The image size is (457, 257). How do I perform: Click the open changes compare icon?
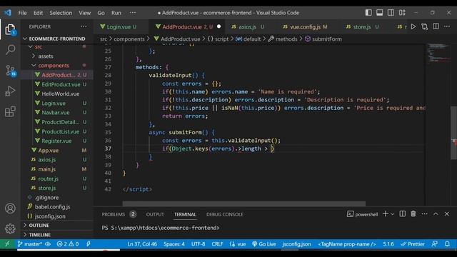pyautogui.click(x=424, y=27)
